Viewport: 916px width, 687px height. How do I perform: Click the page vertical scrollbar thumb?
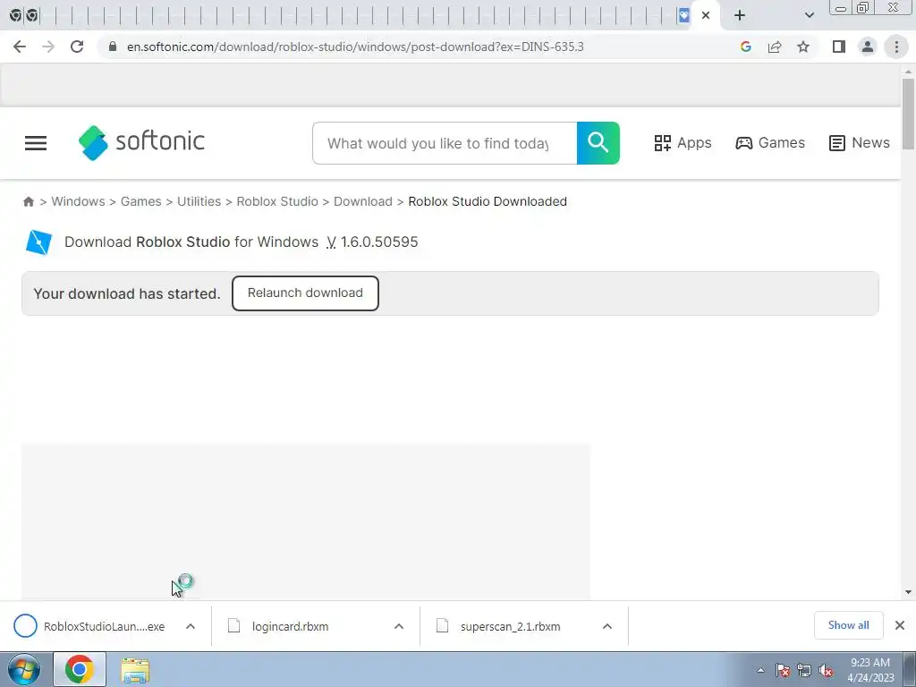click(x=908, y=114)
